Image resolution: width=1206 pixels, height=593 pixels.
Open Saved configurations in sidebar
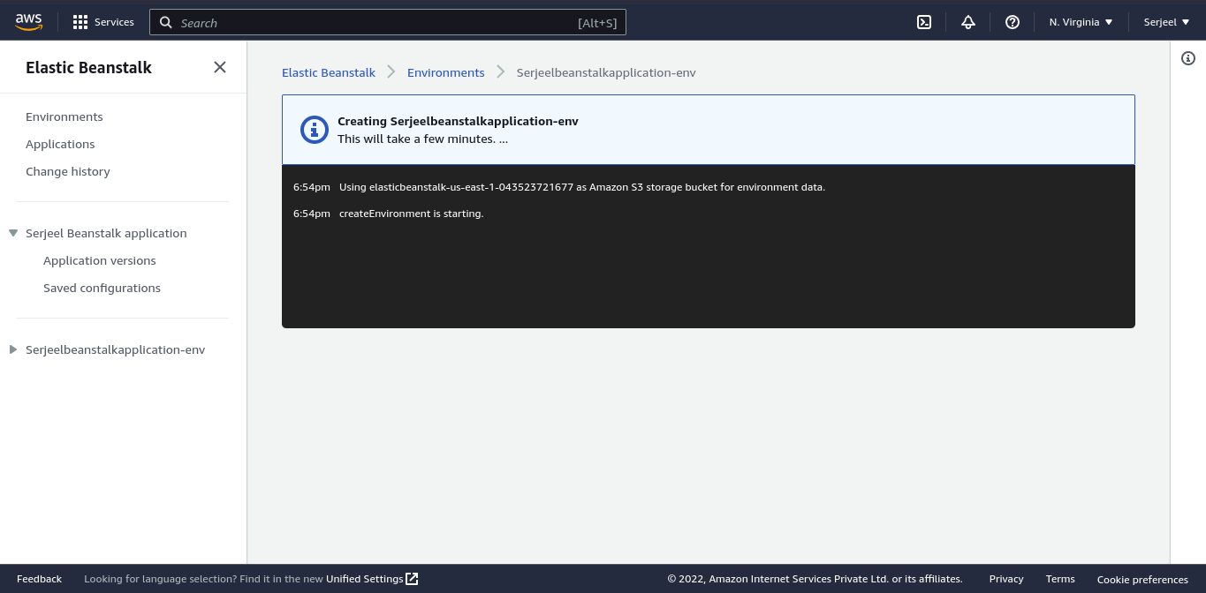(102, 288)
